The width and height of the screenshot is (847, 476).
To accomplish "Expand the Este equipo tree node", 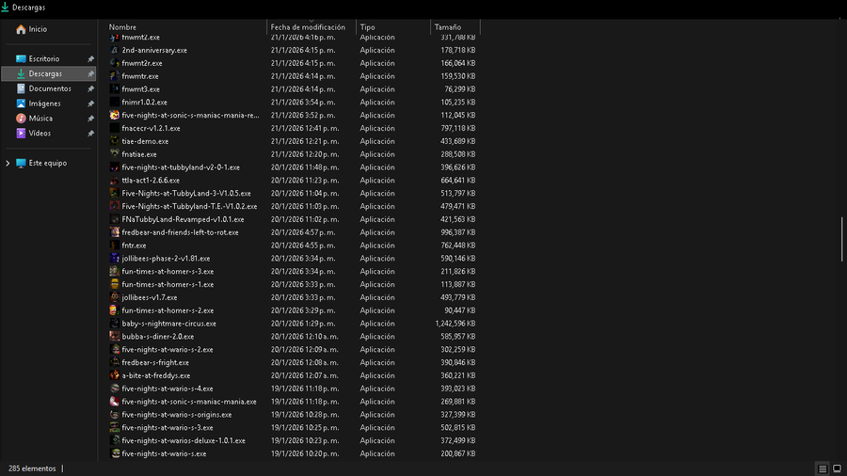I will (x=8, y=163).
